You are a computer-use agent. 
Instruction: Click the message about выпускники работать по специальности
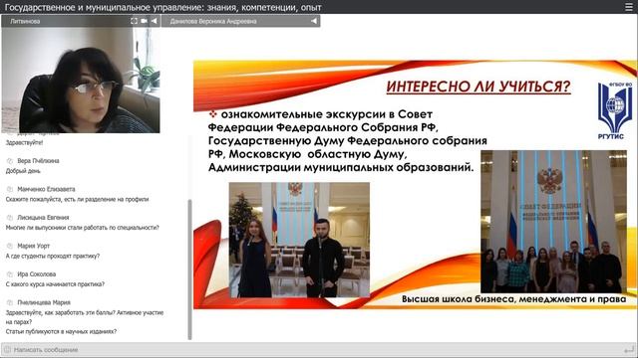point(82,228)
